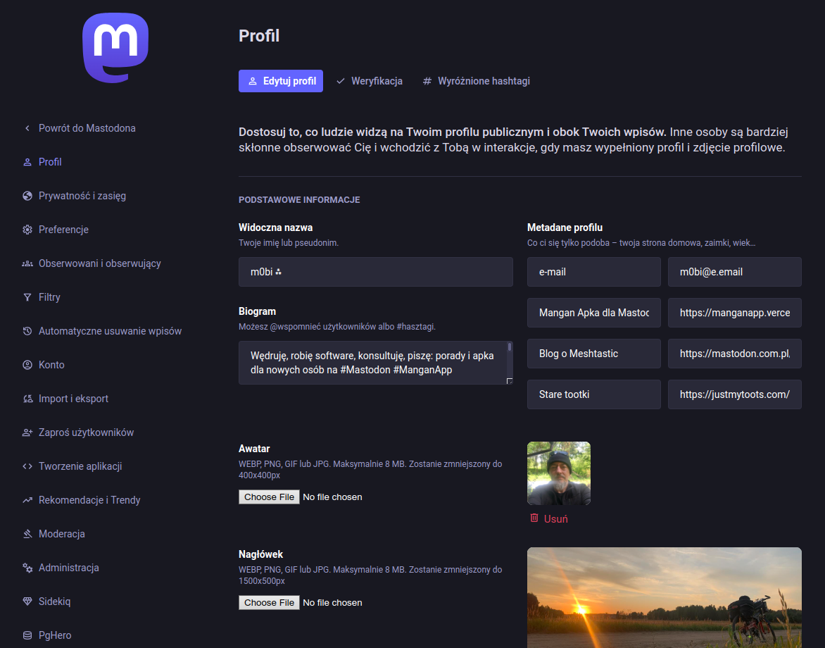Open Obserwowani i obserwujący page
This screenshot has height=648, width=825.
(99, 263)
